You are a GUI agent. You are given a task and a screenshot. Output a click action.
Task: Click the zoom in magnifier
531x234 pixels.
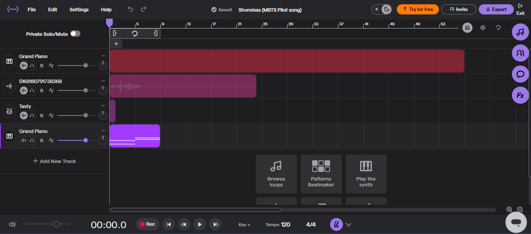(x=509, y=210)
